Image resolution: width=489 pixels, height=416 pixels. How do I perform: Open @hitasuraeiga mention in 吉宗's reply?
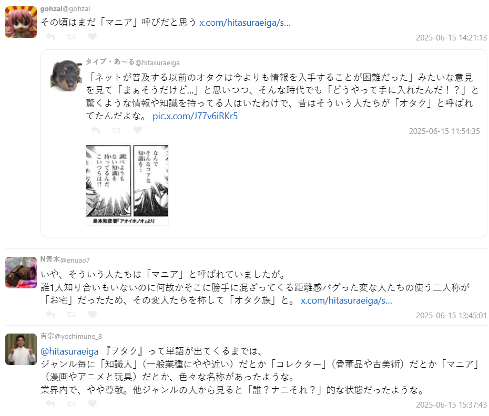[x=69, y=351]
